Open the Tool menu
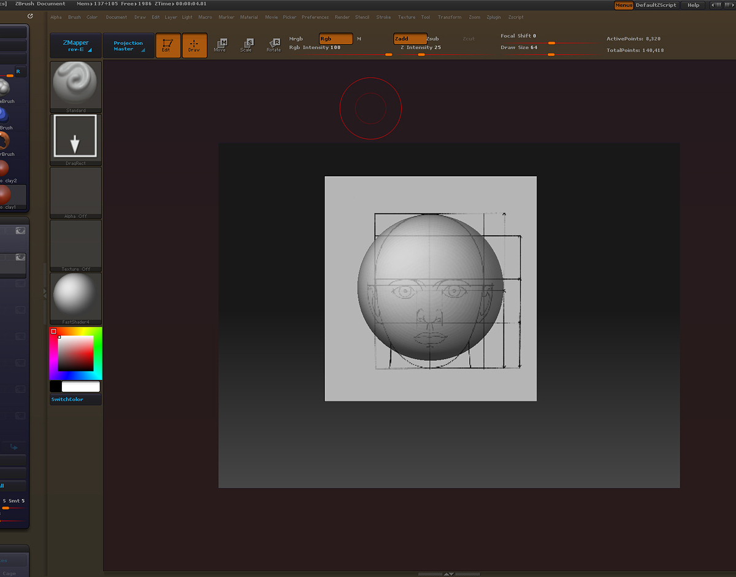This screenshot has width=736, height=577. point(426,17)
